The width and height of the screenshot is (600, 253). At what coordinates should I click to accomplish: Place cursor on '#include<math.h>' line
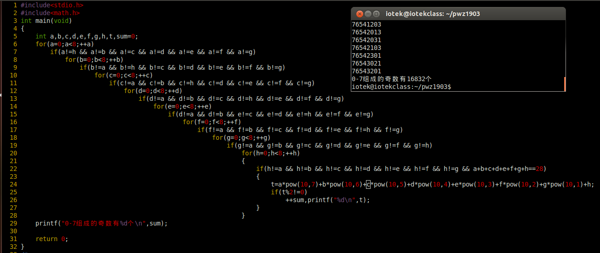(50, 13)
